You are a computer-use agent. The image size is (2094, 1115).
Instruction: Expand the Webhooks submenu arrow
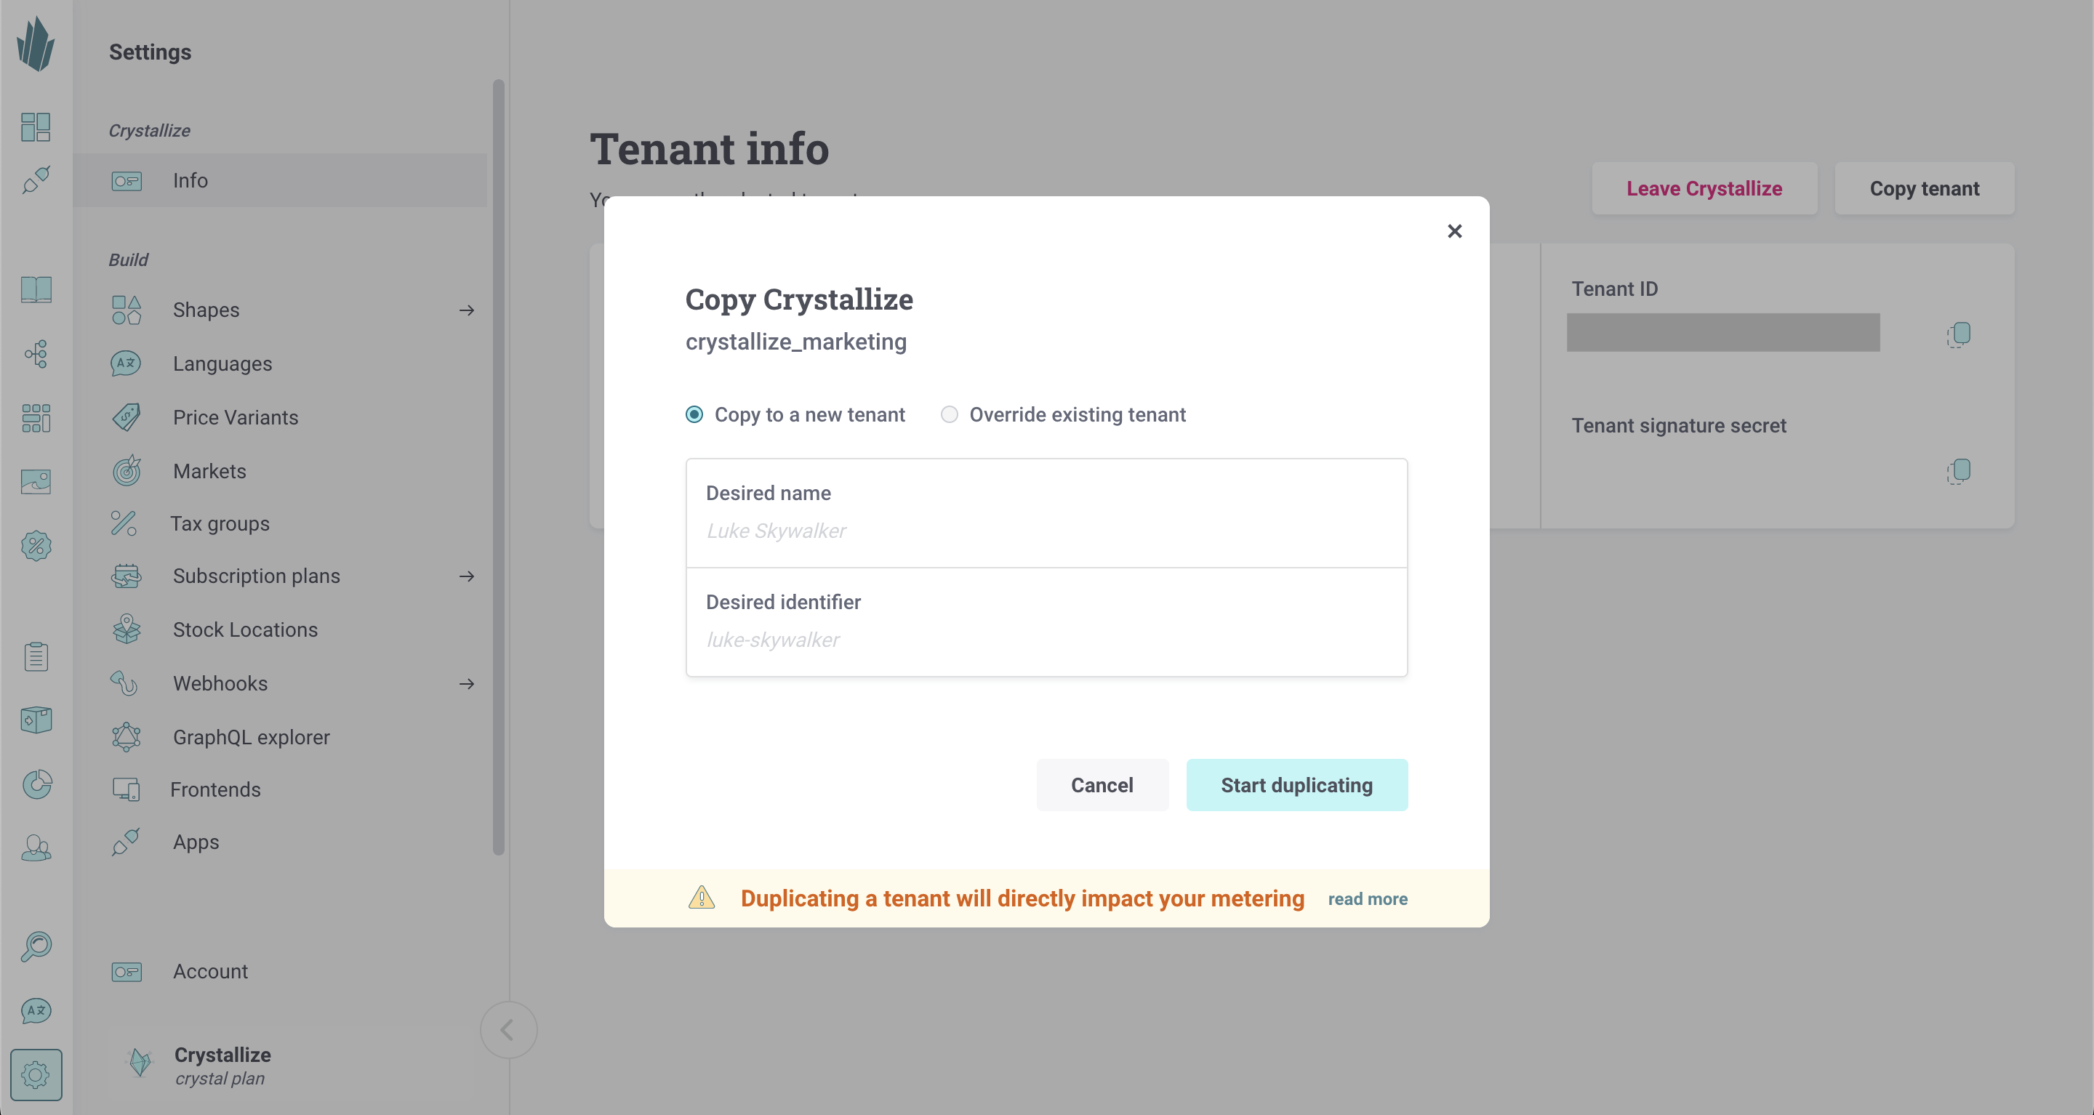[x=466, y=683]
